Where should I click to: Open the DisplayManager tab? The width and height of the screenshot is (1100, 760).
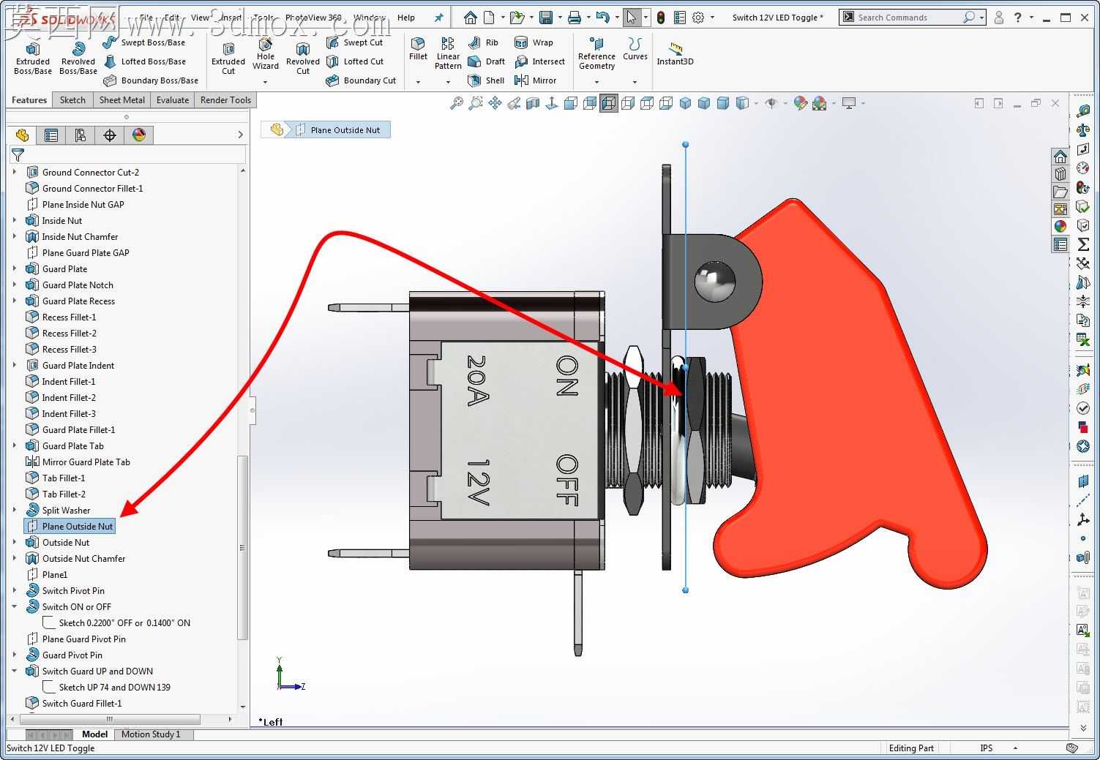(139, 135)
